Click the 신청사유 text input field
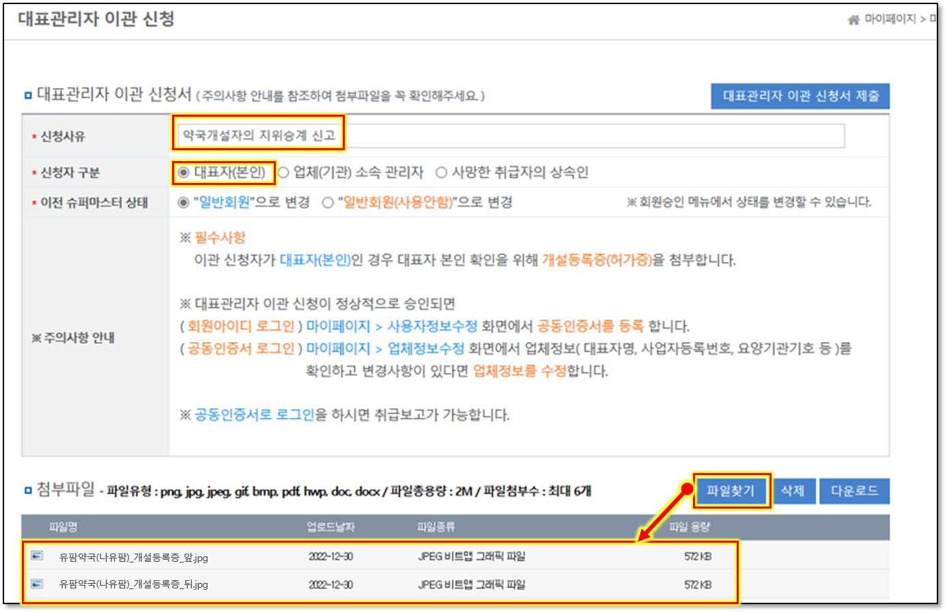This screenshot has width=947, height=613. [509, 136]
